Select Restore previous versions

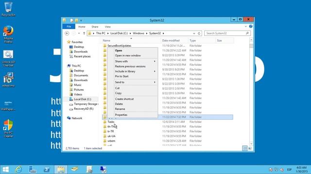133,66
